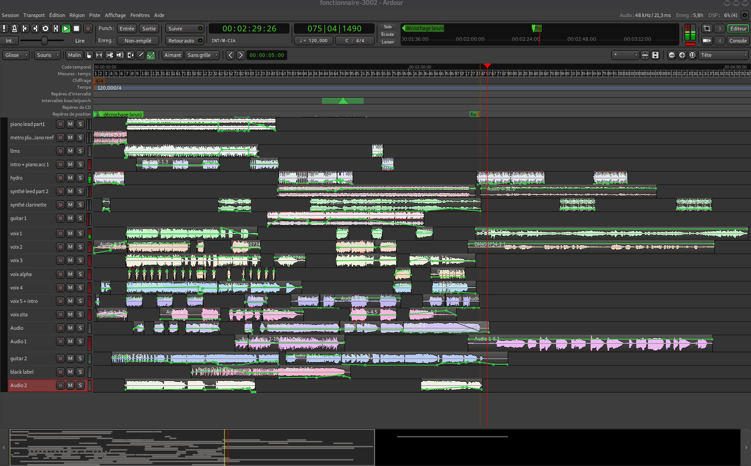Open the Transport menu
This screenshot has height=466, width=751.
34,15
